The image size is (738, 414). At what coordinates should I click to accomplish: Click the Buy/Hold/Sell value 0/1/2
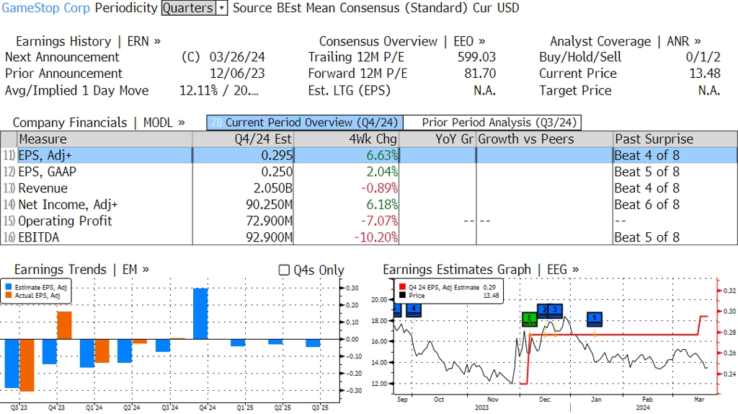[x=703, y=57]
